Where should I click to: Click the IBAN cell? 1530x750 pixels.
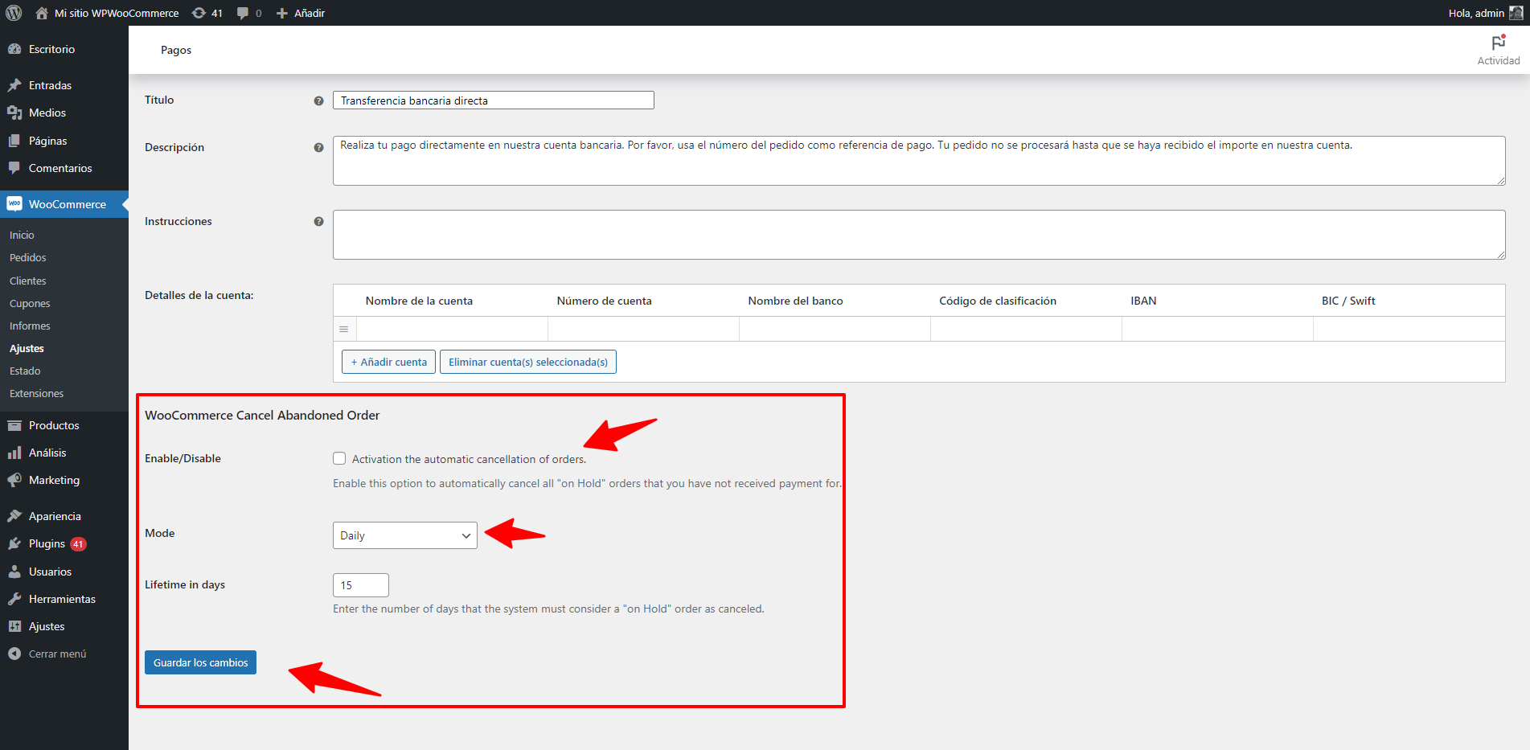point(1217,329)
